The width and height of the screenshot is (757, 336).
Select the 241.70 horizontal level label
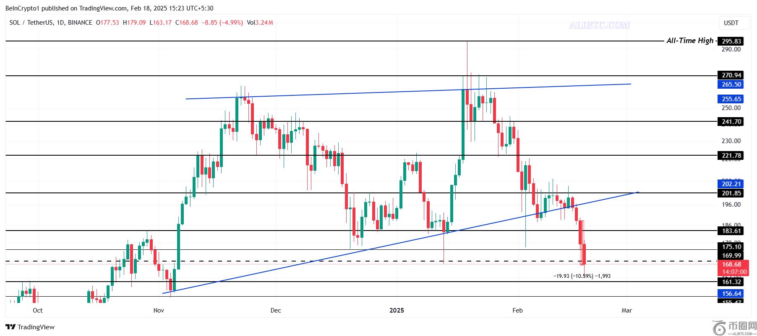tap(731, 122)
